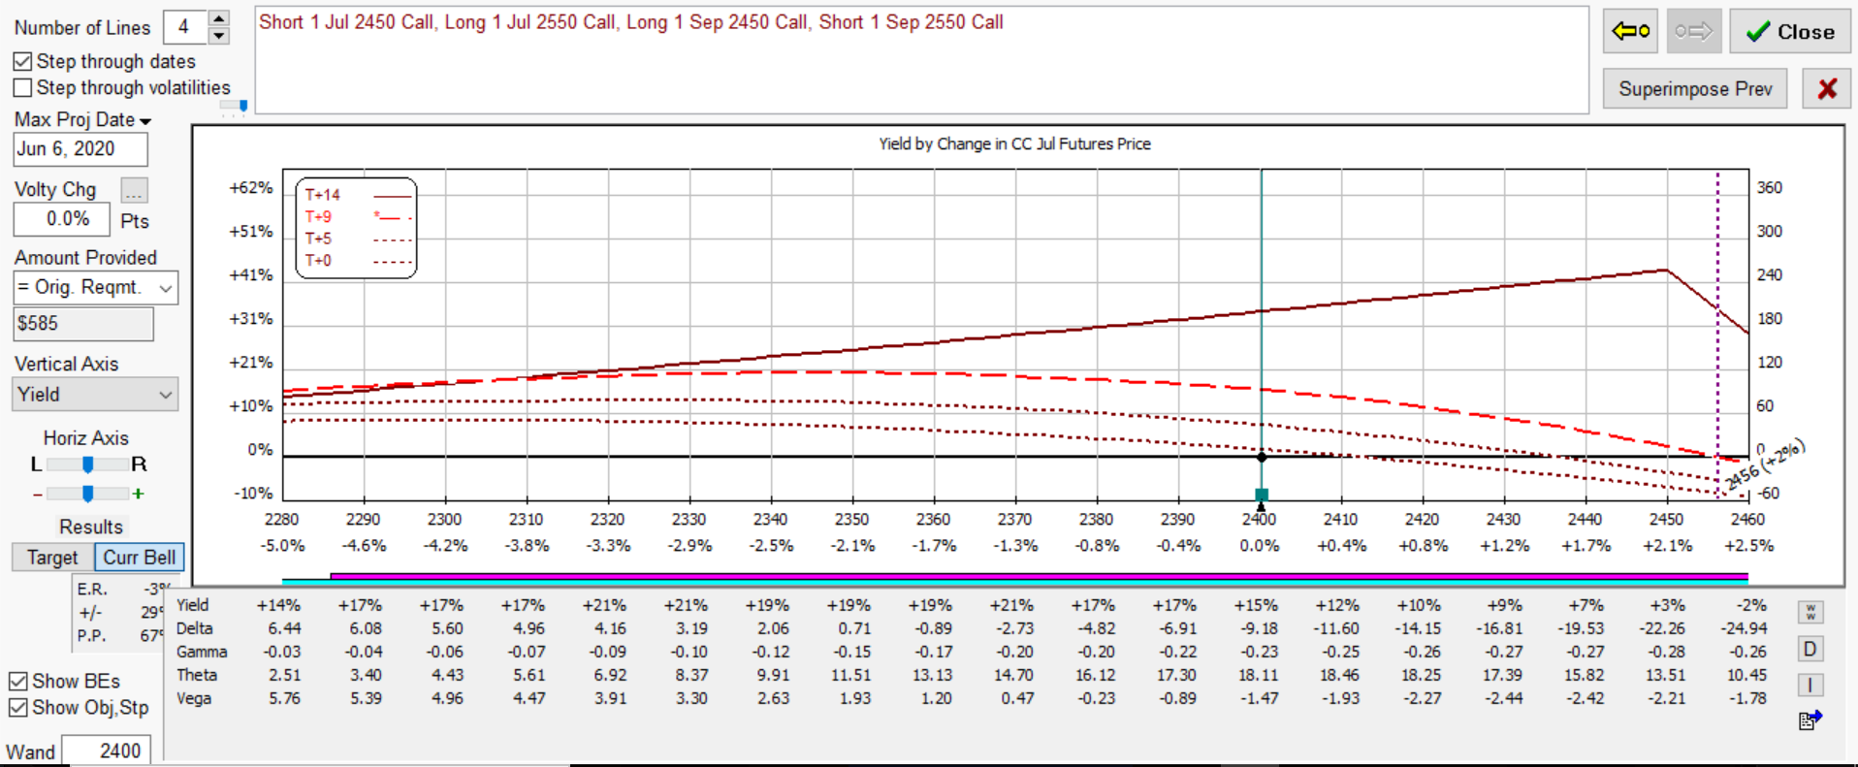Click the Gamma value '-0.03'
Image resolution: width=1858 pixels, height=767 pixels.
tap(282, 652)
